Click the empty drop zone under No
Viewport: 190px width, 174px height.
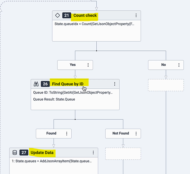tap(166, 85)
